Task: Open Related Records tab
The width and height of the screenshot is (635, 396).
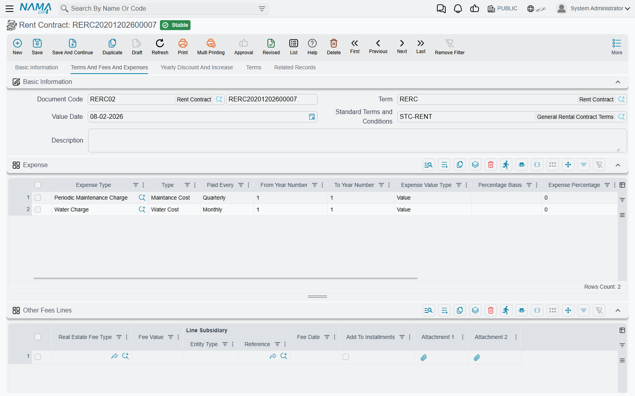Action: (295, 67)
